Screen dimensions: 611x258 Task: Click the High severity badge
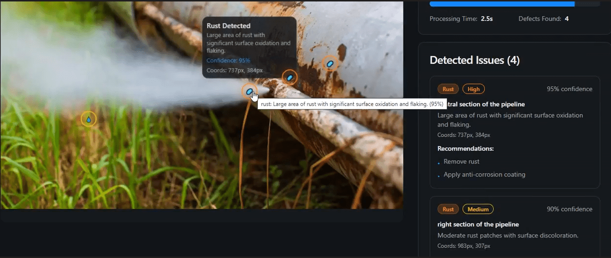click(474, 89)
